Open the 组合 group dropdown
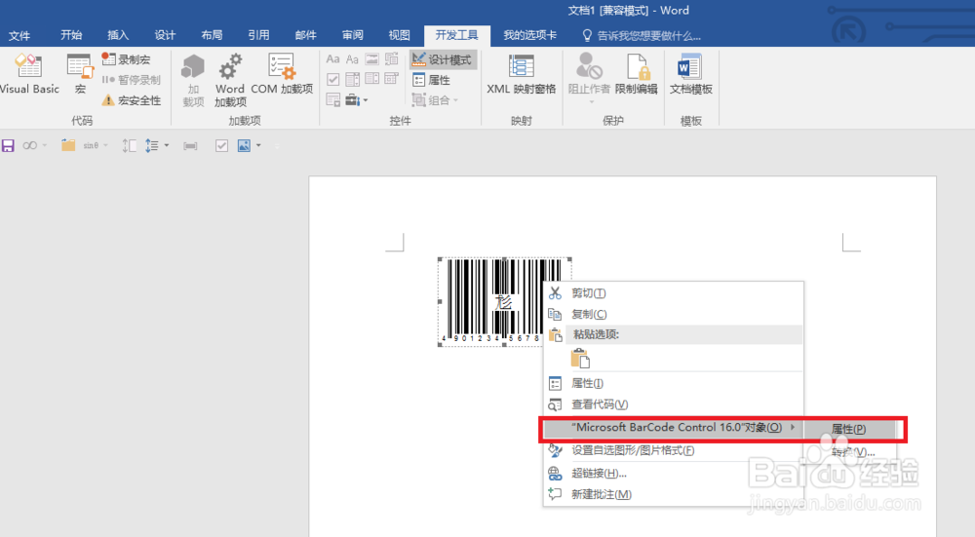The image size is (975, 537). point(435,100)
